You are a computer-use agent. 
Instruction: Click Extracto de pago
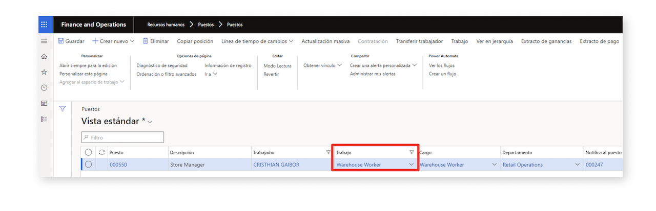tap(599, 41)
